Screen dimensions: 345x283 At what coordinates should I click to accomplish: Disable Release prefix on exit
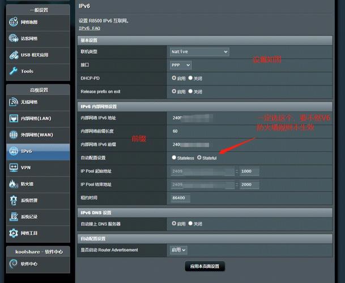[190, 91]
